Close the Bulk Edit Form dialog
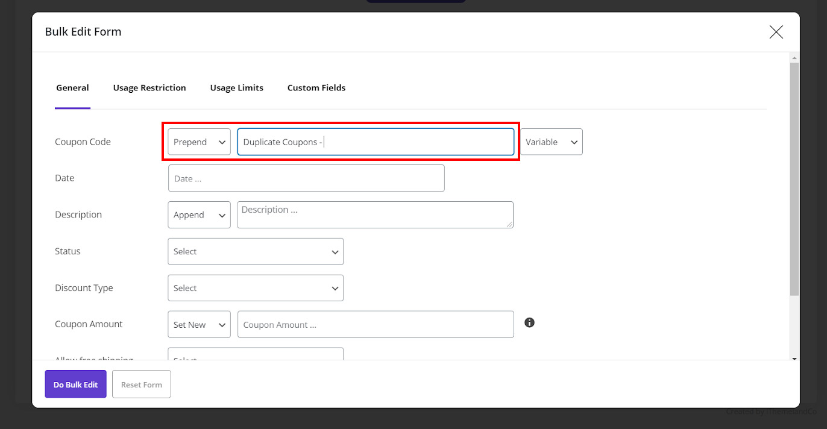This screenshot has width=827, height=429. pos(776,32)
